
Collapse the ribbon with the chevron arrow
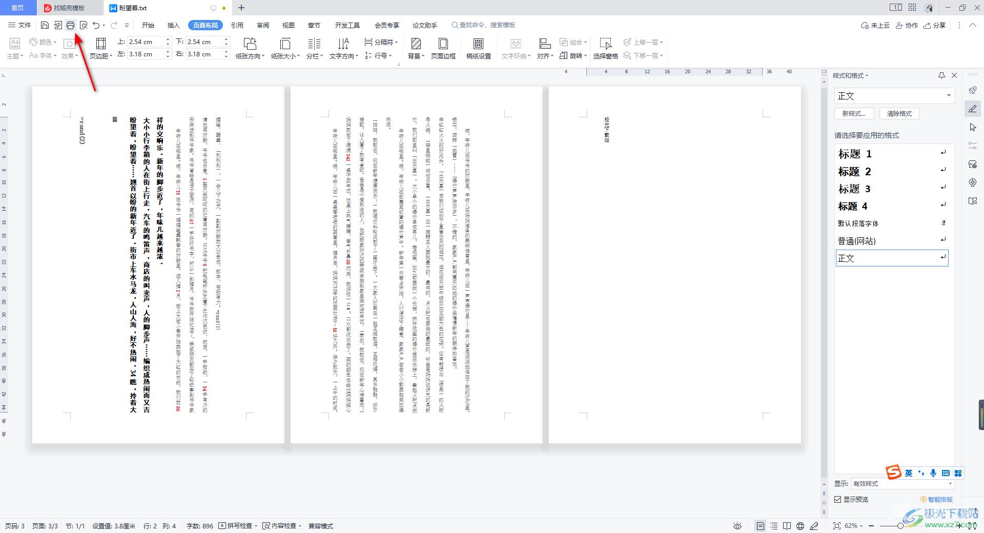click(x=972, y=25)
